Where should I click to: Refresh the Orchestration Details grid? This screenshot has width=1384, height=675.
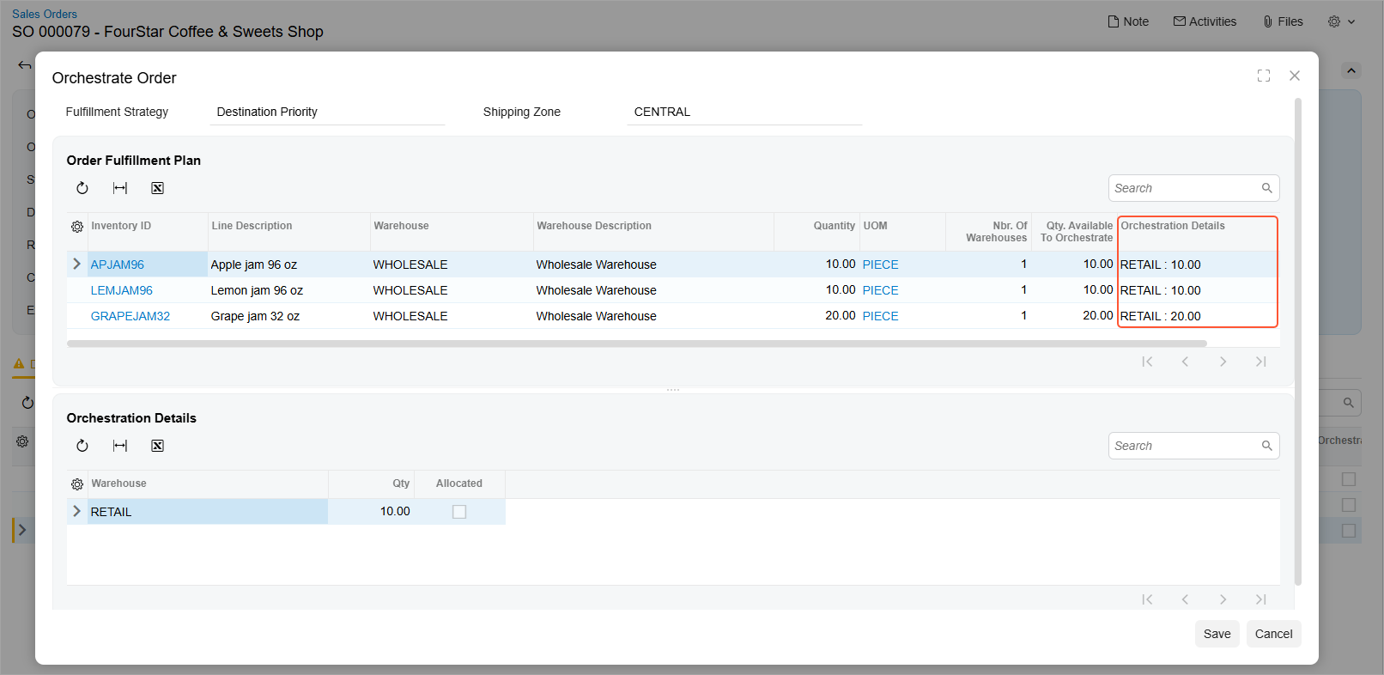coord(82,446)
